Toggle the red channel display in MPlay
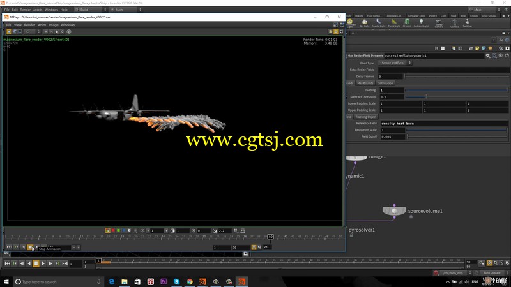The width and height of the screenshot is (511, 287). tap(113, 230)
